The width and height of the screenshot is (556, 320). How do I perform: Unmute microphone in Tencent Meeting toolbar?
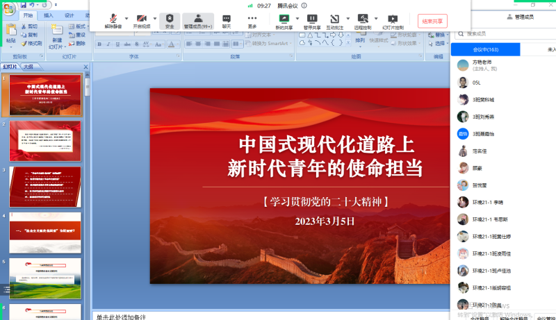click(x=112, y=20)
